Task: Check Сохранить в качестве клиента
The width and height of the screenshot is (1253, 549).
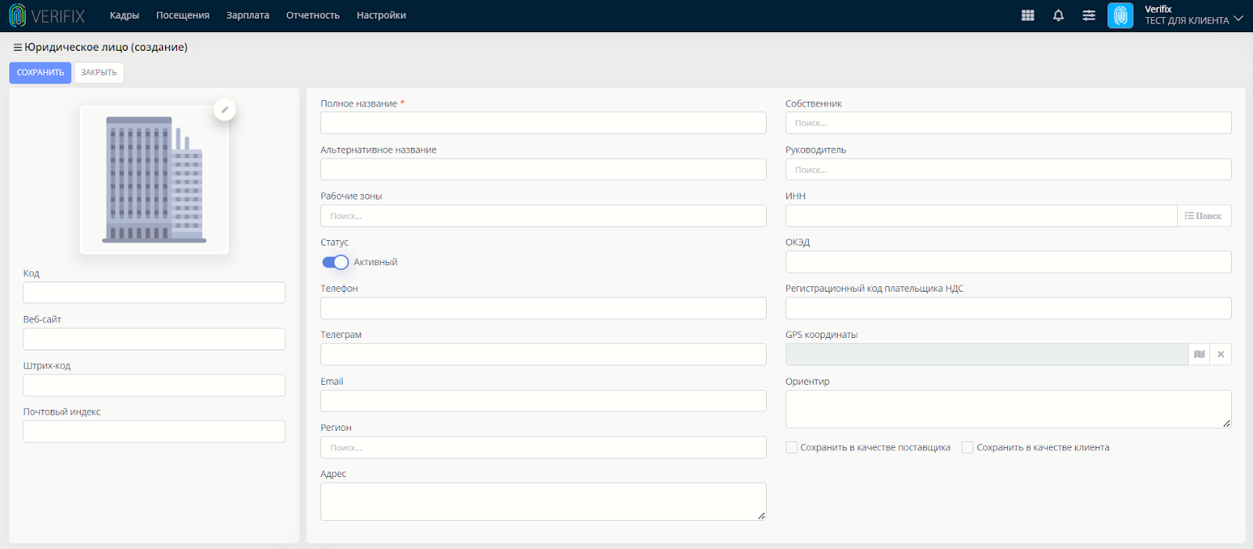Action: pos(967,447)
